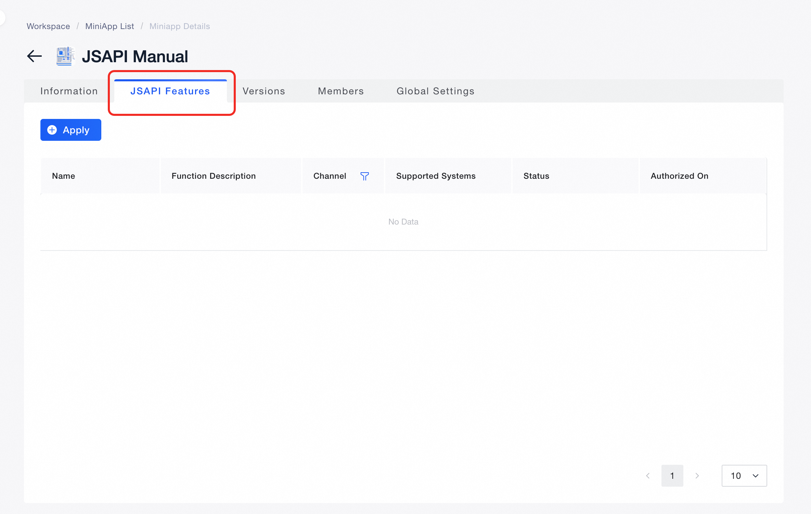Click the Authorized On column header

[x=679, y=176]
